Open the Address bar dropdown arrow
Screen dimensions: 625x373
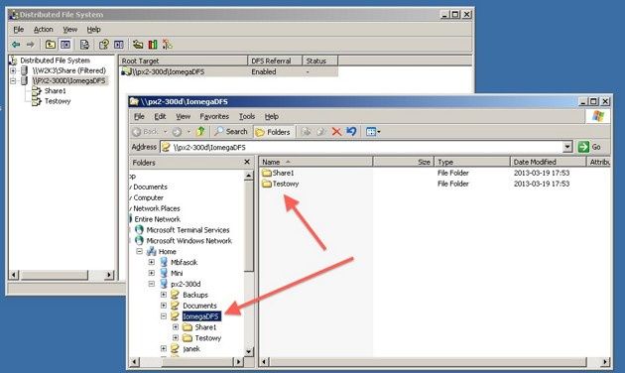tap(567, 147)
